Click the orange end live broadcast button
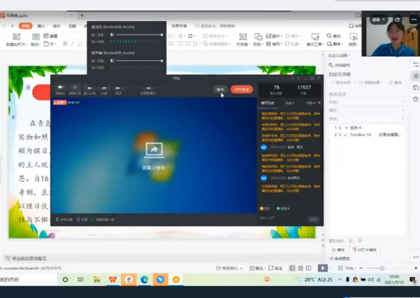The width and height of the screenshot is (420, 298). click(x=242, y=89)
